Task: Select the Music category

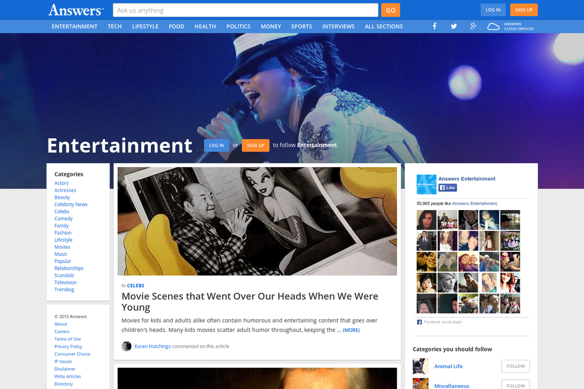Action: pos(61,254)
